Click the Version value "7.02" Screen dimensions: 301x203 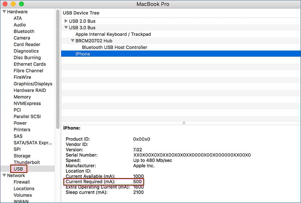click(138, 150)
